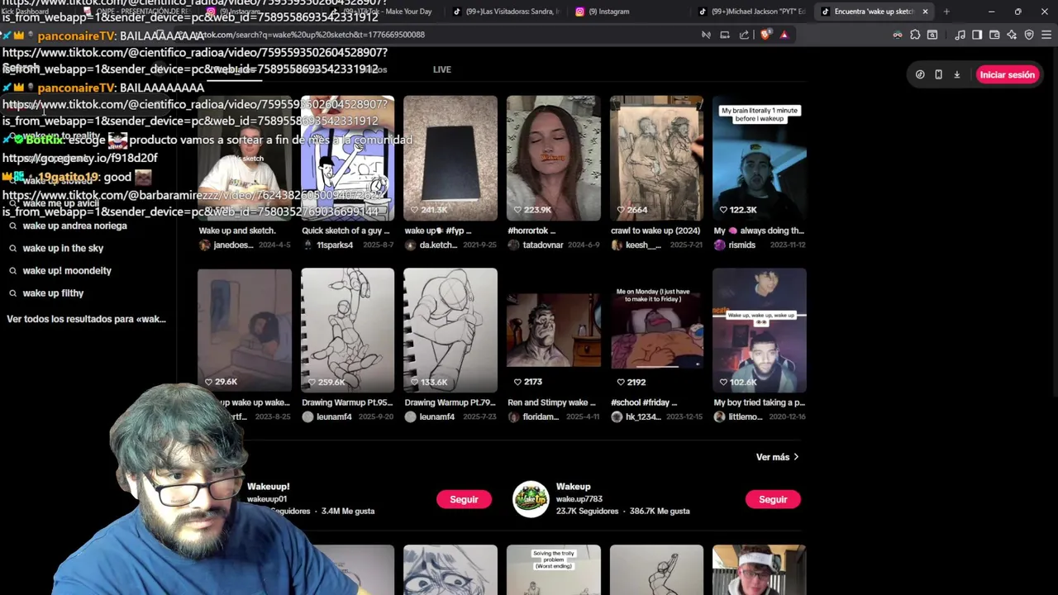Click the cast/install app icon in address bar
Screen dimensions: 1058x595
(x=725, y=35)
